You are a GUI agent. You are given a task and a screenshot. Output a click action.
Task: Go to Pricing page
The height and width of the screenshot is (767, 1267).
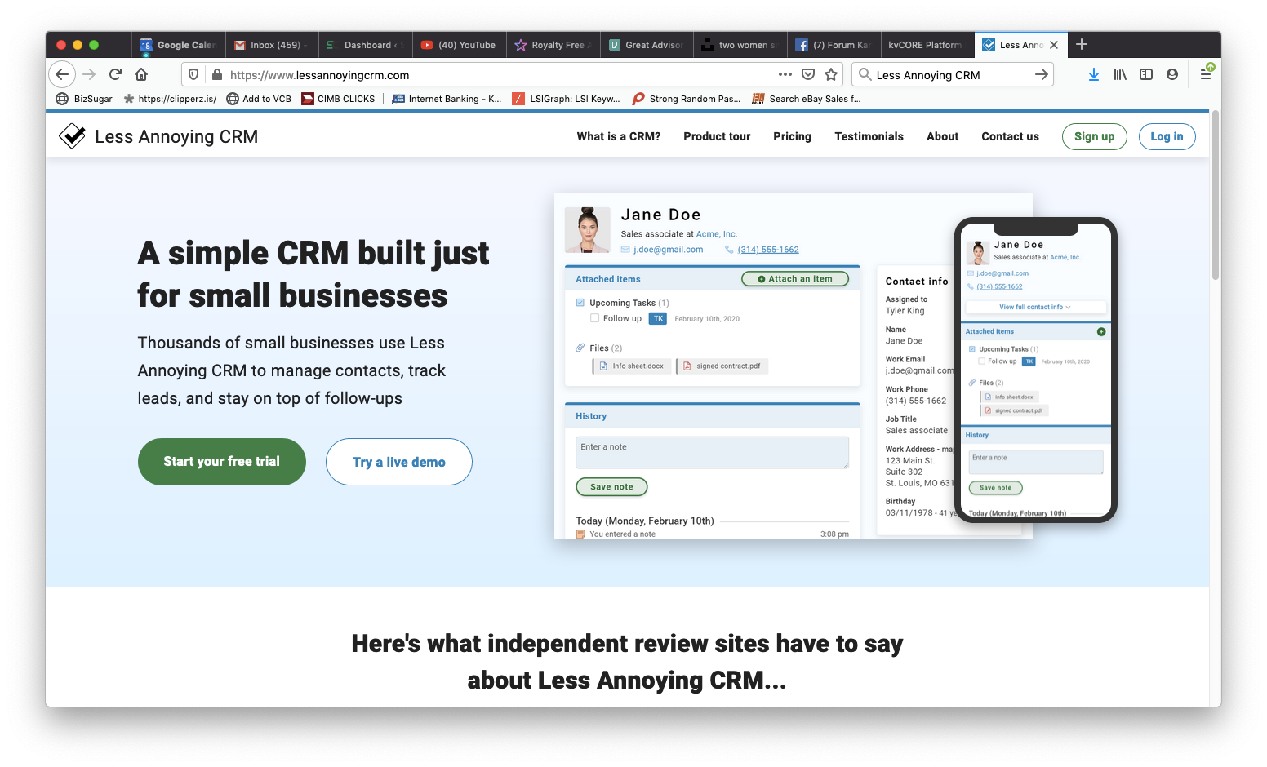click(x=792, y=136)
